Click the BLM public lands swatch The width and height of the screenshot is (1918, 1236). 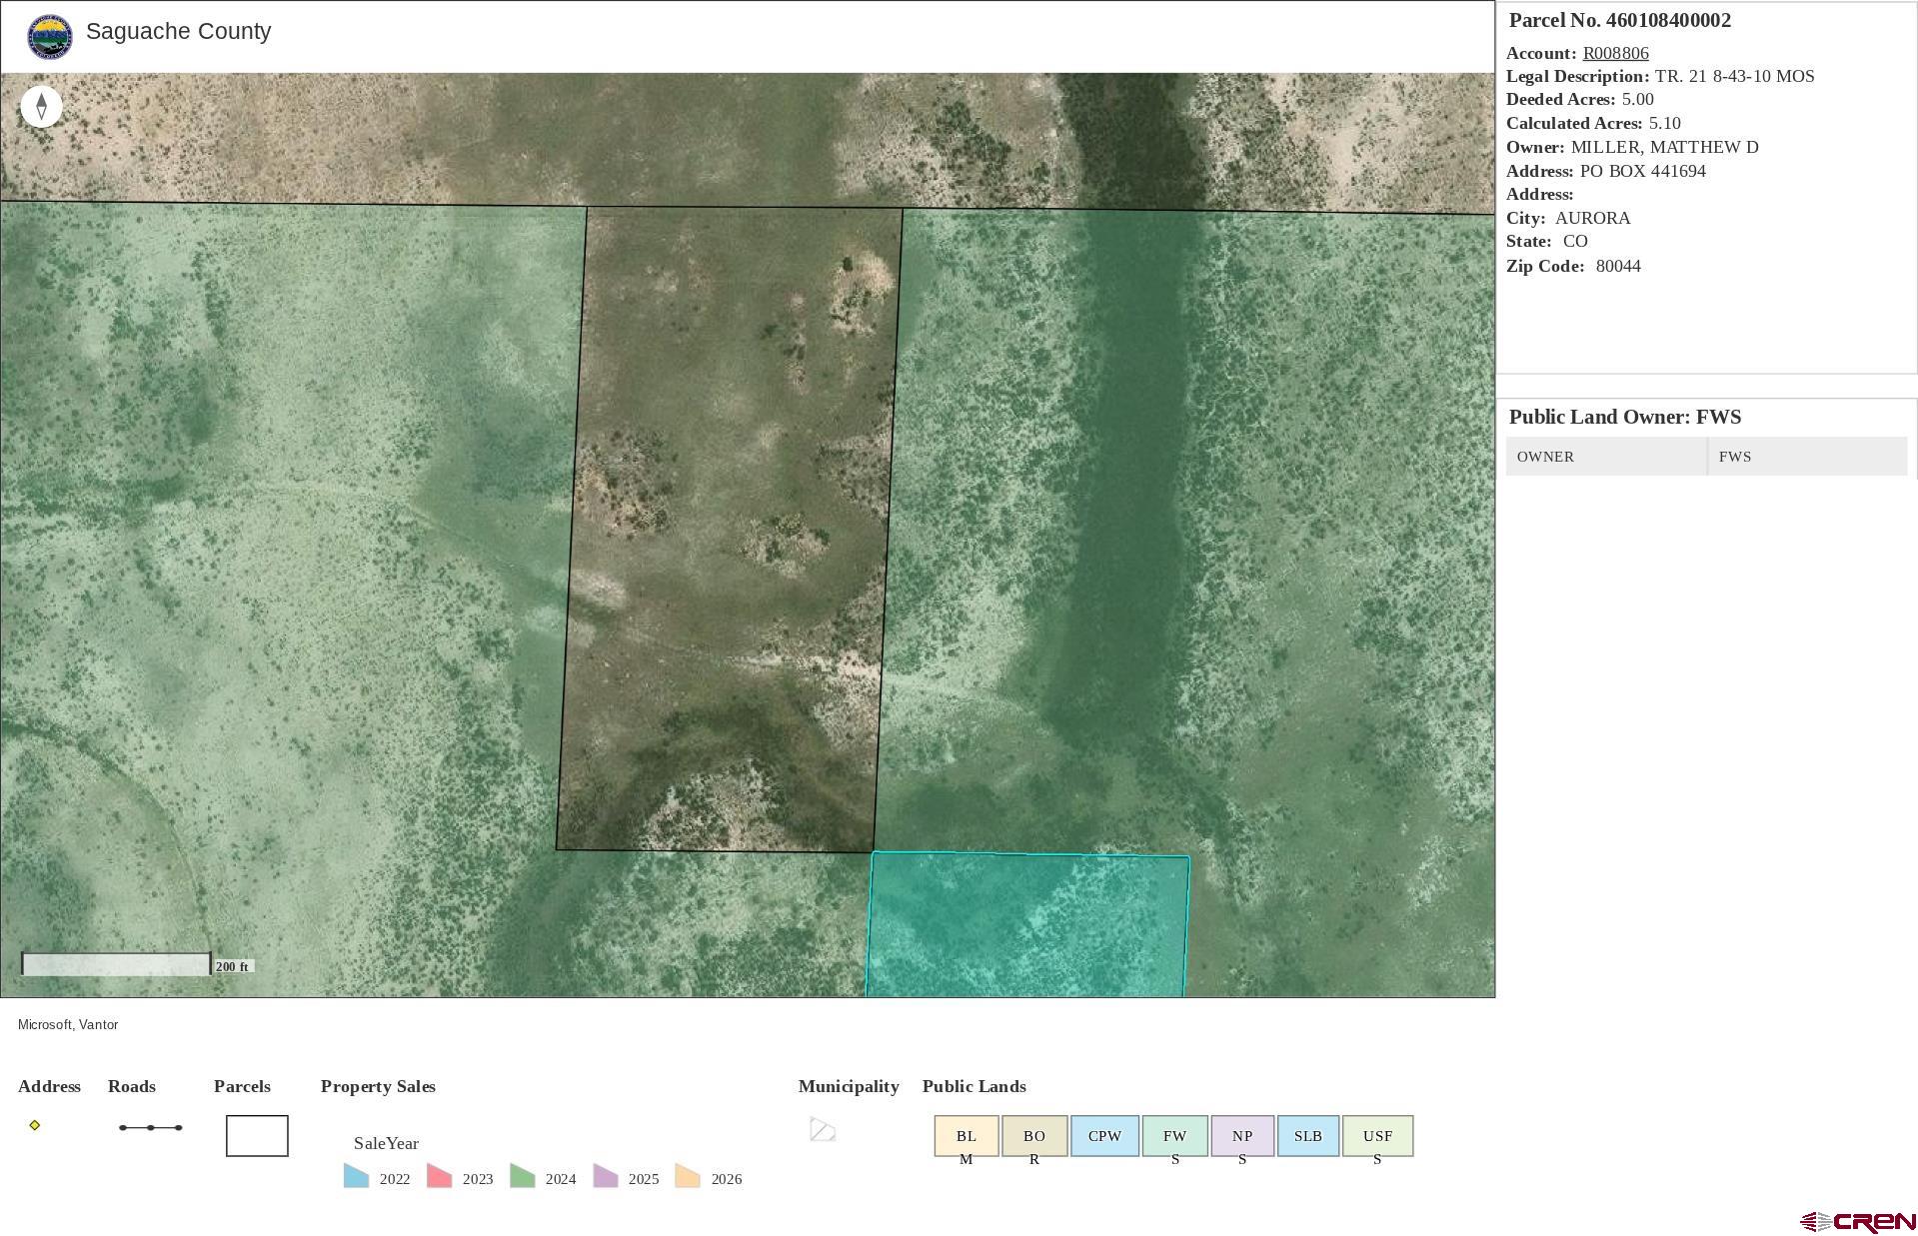[965, 1136]
